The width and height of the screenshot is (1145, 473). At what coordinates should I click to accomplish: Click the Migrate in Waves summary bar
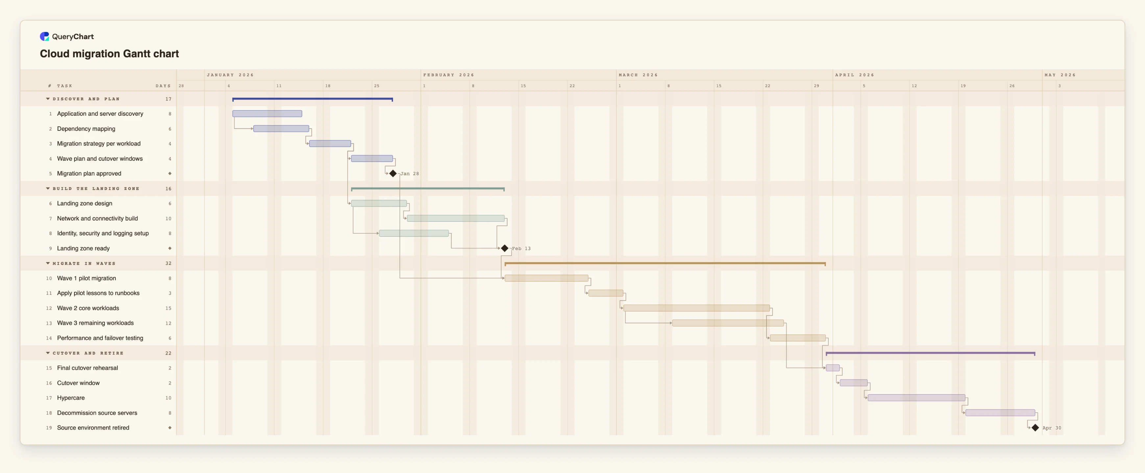coord(665,263)
